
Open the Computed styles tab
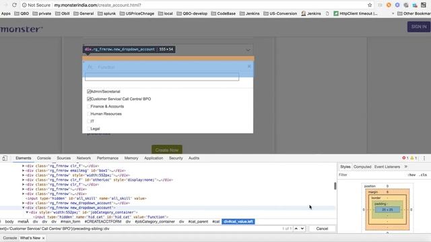click(x=362, y=167)
